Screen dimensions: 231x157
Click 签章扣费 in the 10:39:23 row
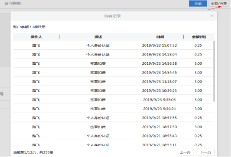tap(98, 91)
